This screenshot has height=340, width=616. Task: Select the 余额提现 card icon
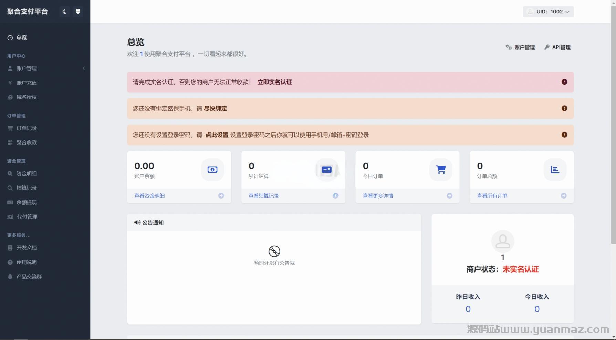10,202
